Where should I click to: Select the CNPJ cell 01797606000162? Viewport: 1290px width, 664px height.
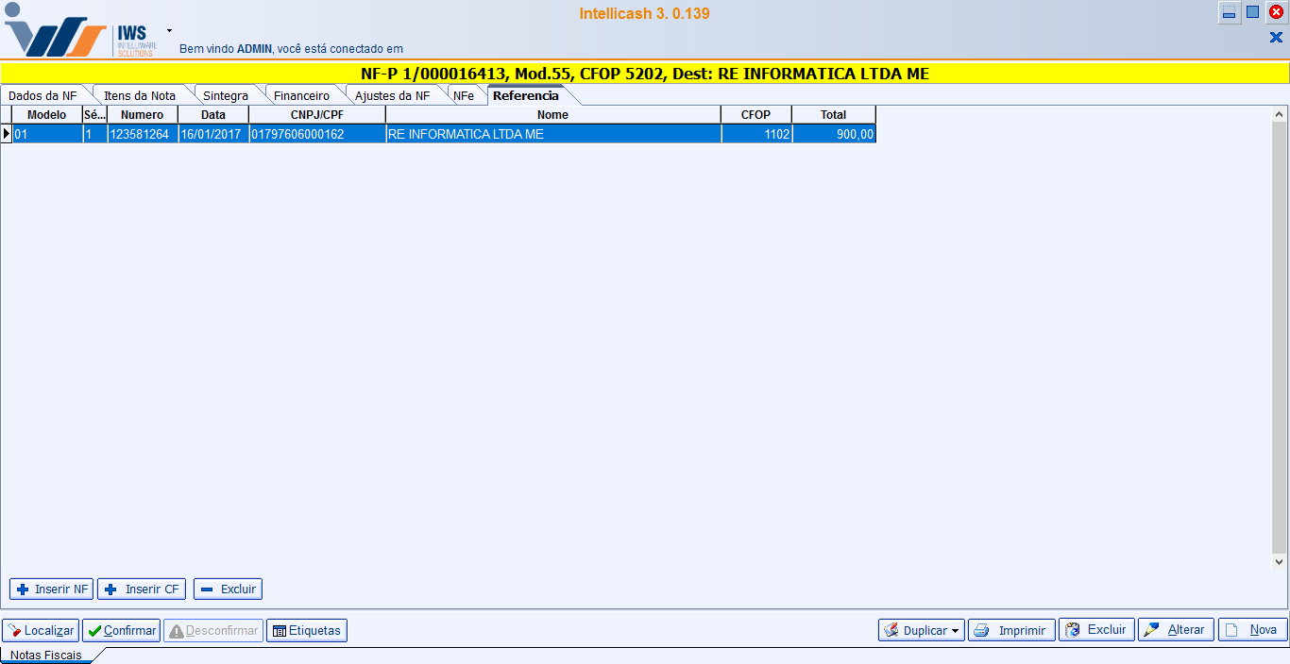tap(317, 134)
